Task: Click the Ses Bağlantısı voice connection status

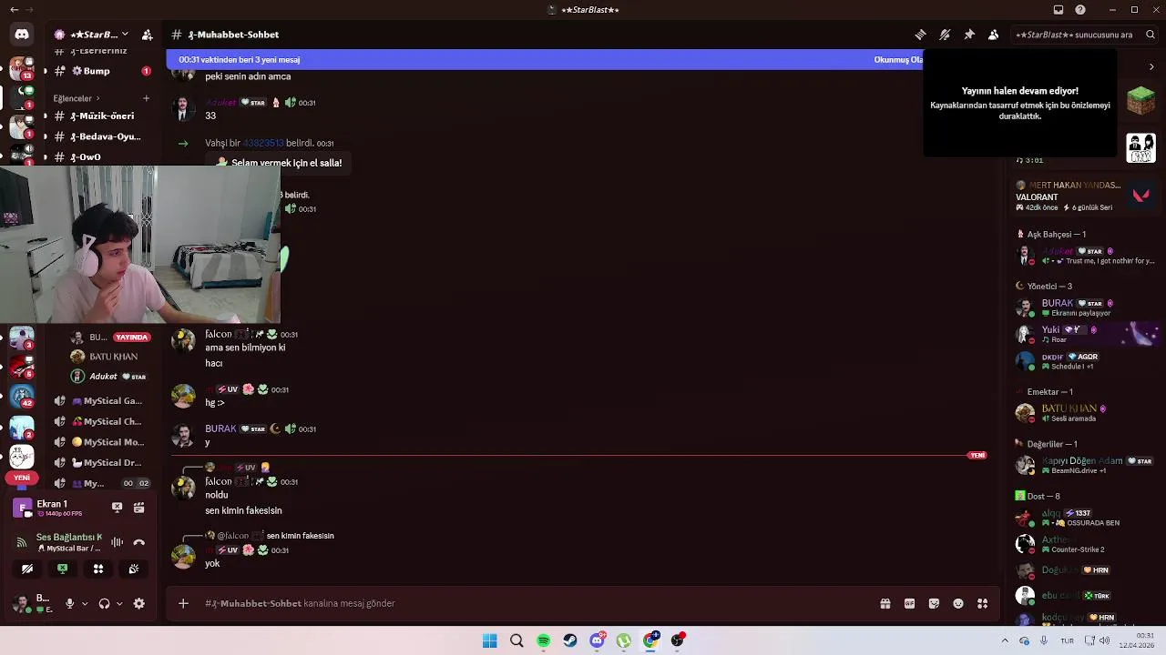Action: [x=69, y=538]
